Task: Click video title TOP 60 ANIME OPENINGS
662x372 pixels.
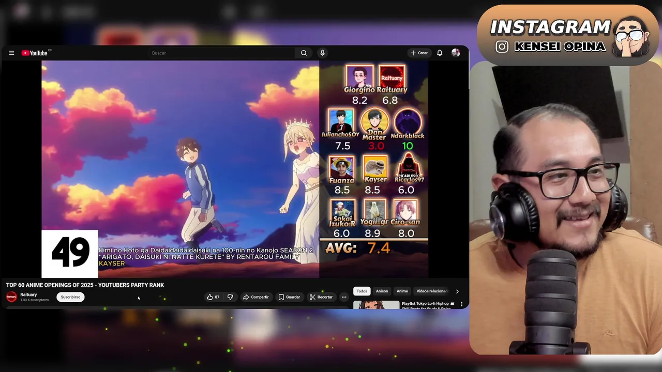Action: 85,285
